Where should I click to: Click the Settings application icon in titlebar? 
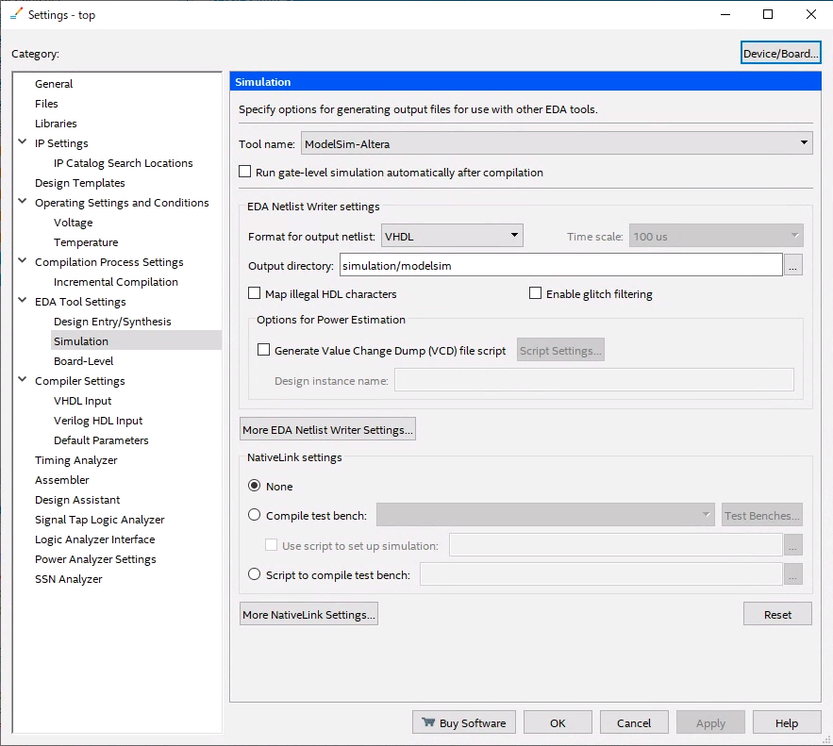pyautogui.click(x=15, y=14)
